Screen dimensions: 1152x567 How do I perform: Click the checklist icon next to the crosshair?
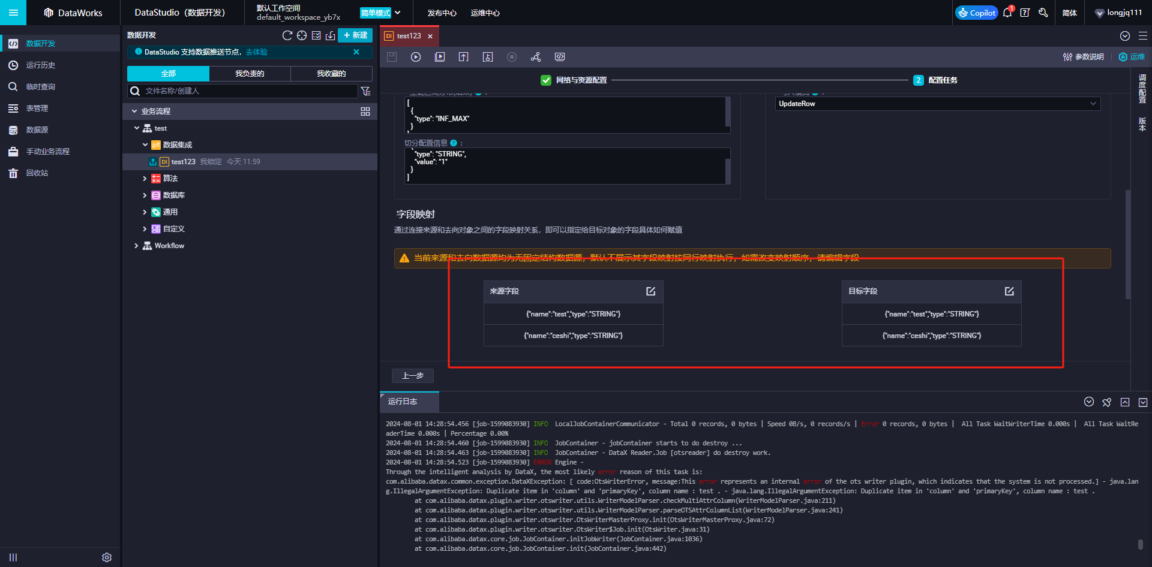[x=316, y=35]
